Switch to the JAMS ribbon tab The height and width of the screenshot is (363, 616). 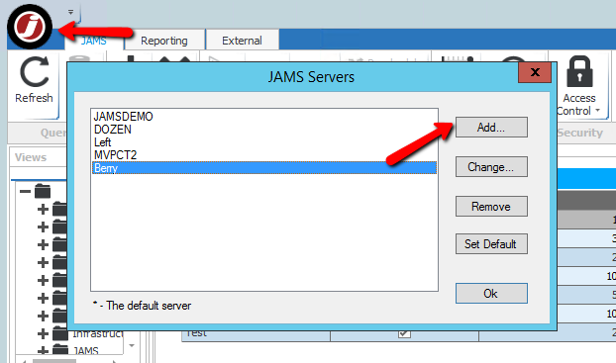tap(94, 41)
